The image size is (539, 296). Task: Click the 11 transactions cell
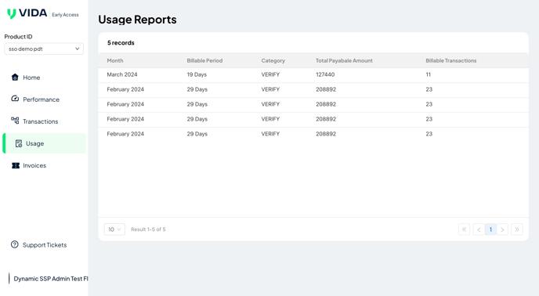428,74
